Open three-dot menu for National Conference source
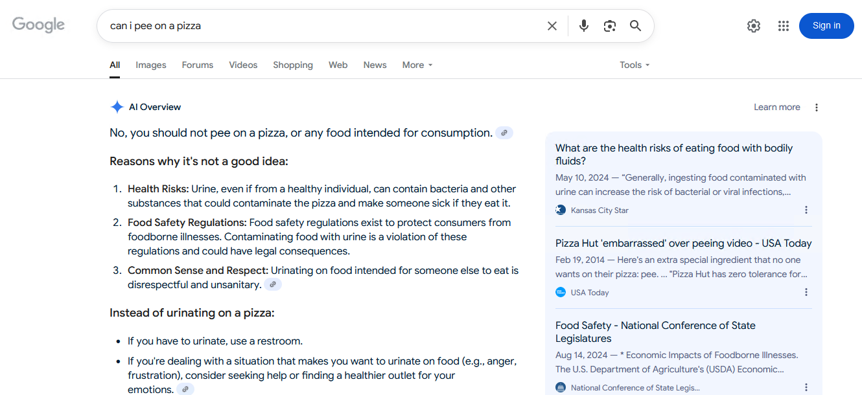The image size is (862, 395). 806,387
